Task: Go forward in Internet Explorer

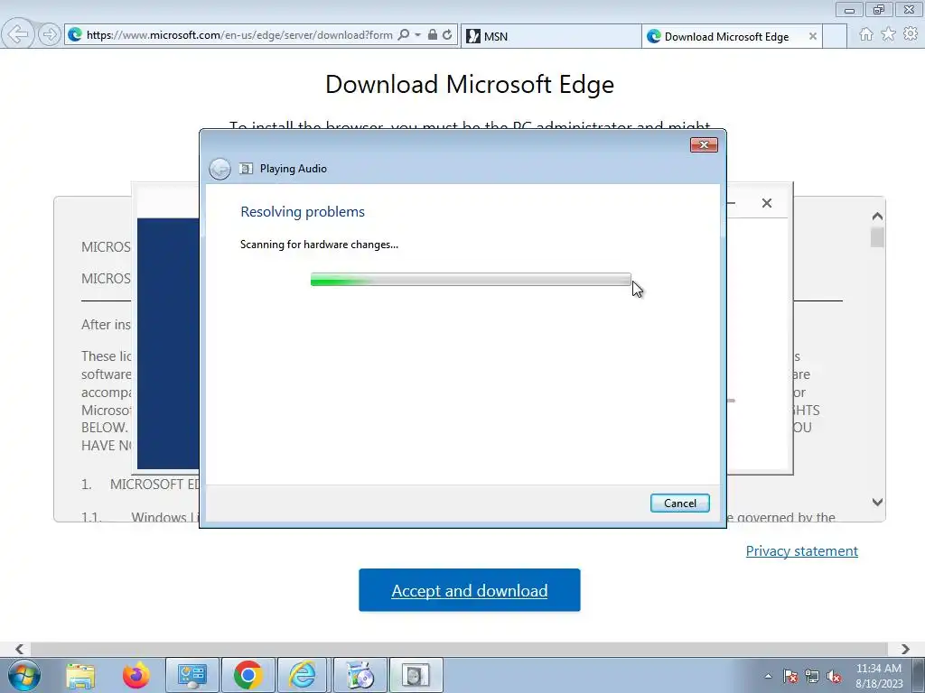Action: pos(49,35)
